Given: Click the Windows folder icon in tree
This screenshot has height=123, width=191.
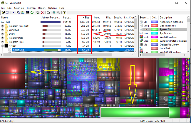Looking at the screenshot, I should (6, 30).
